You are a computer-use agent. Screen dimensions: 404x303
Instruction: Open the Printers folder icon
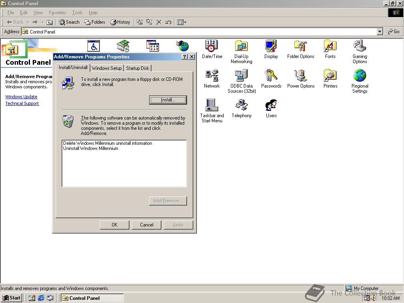330,79
